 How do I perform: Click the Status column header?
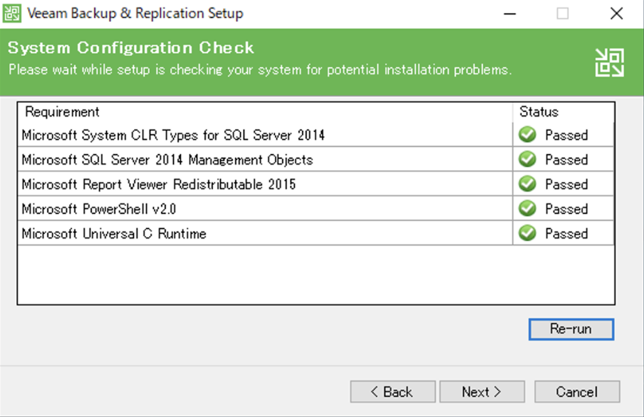(564, 112)
